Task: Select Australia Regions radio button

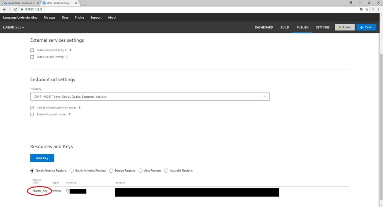Action: pyautogui.click(x=166, y=170)
